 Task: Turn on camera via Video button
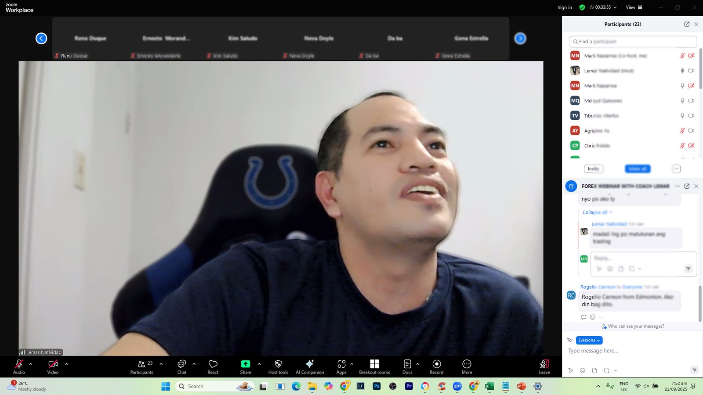53,366
